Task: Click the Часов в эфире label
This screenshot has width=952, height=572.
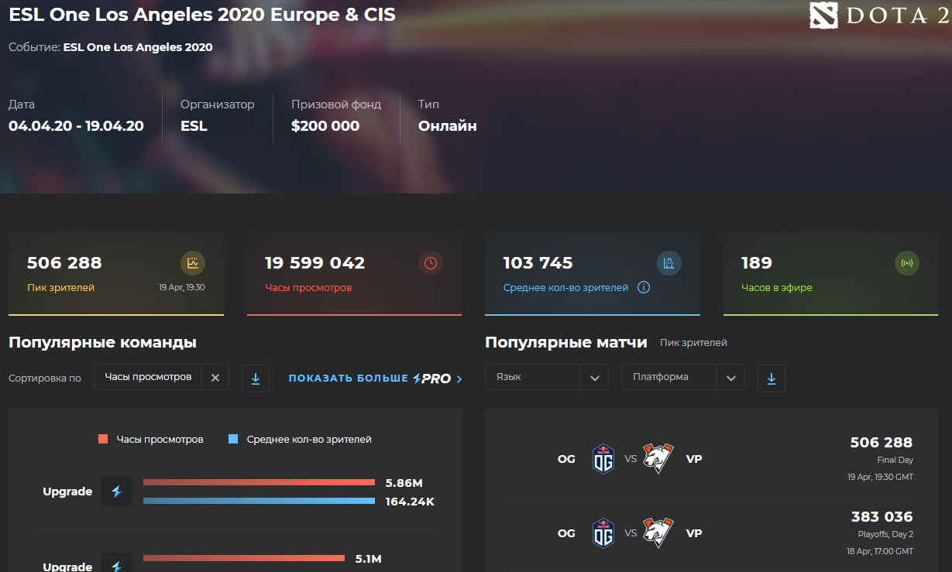Action: click(x=777, y=288)
